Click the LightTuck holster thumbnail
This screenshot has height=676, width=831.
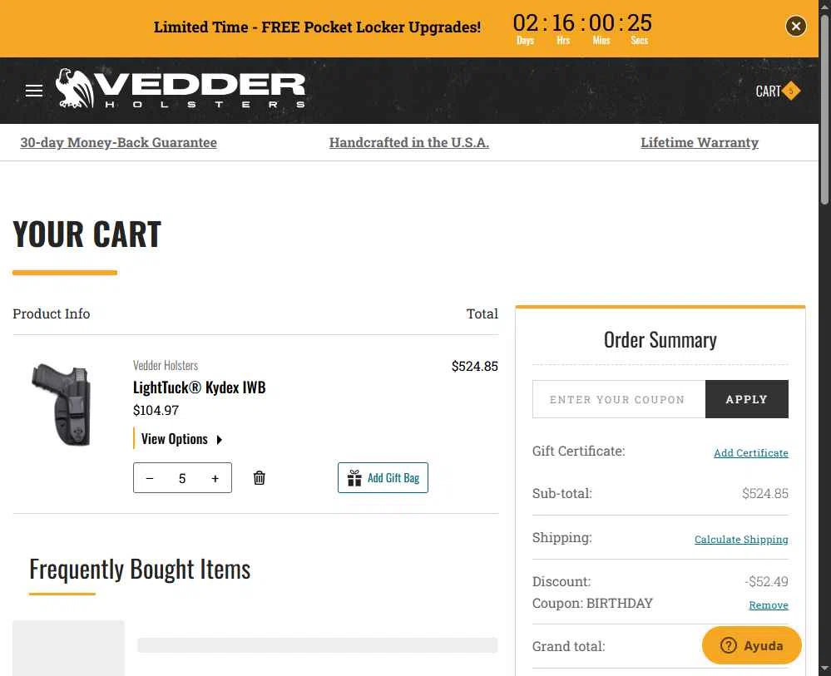point(62,404)
